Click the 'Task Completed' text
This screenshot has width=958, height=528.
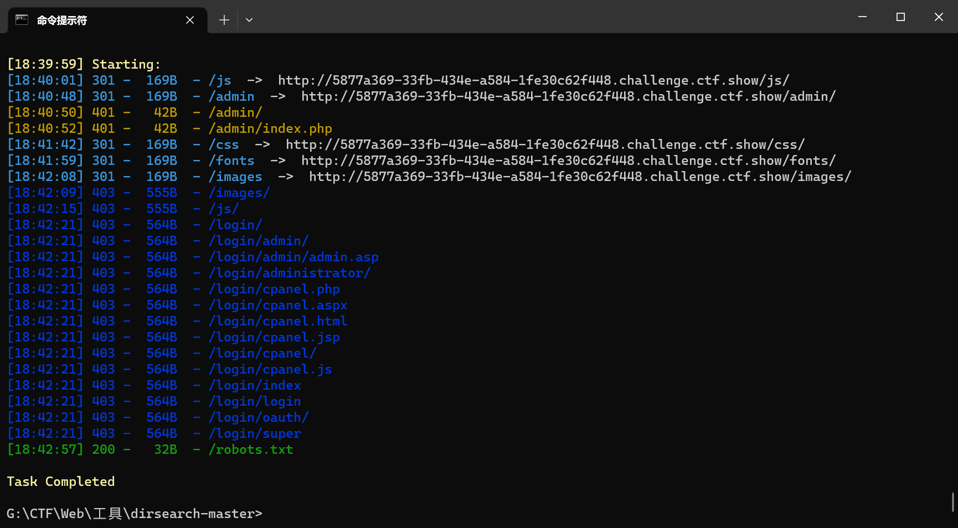61,482
